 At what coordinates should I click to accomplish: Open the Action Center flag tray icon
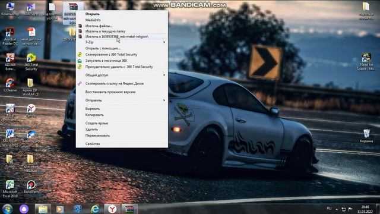coord(350,209)
